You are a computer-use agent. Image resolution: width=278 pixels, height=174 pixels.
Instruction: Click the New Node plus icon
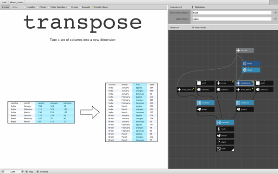[193, 27]
